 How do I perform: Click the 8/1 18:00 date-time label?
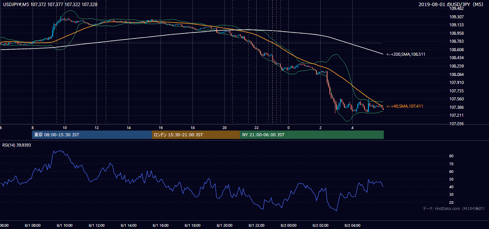click(x=192, y=226)
